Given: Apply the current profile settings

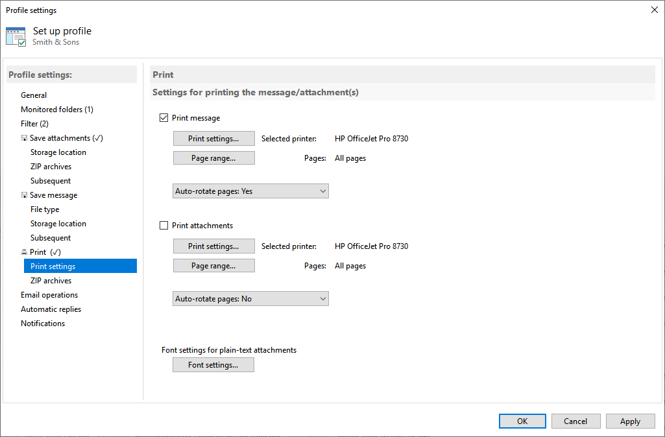Looking at the screenshot, I should [x=630, y=421].
